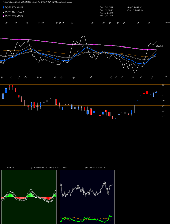This screenshot has width=170, height=224.
Task: Click the 20 price axis label
Action: 163,101
